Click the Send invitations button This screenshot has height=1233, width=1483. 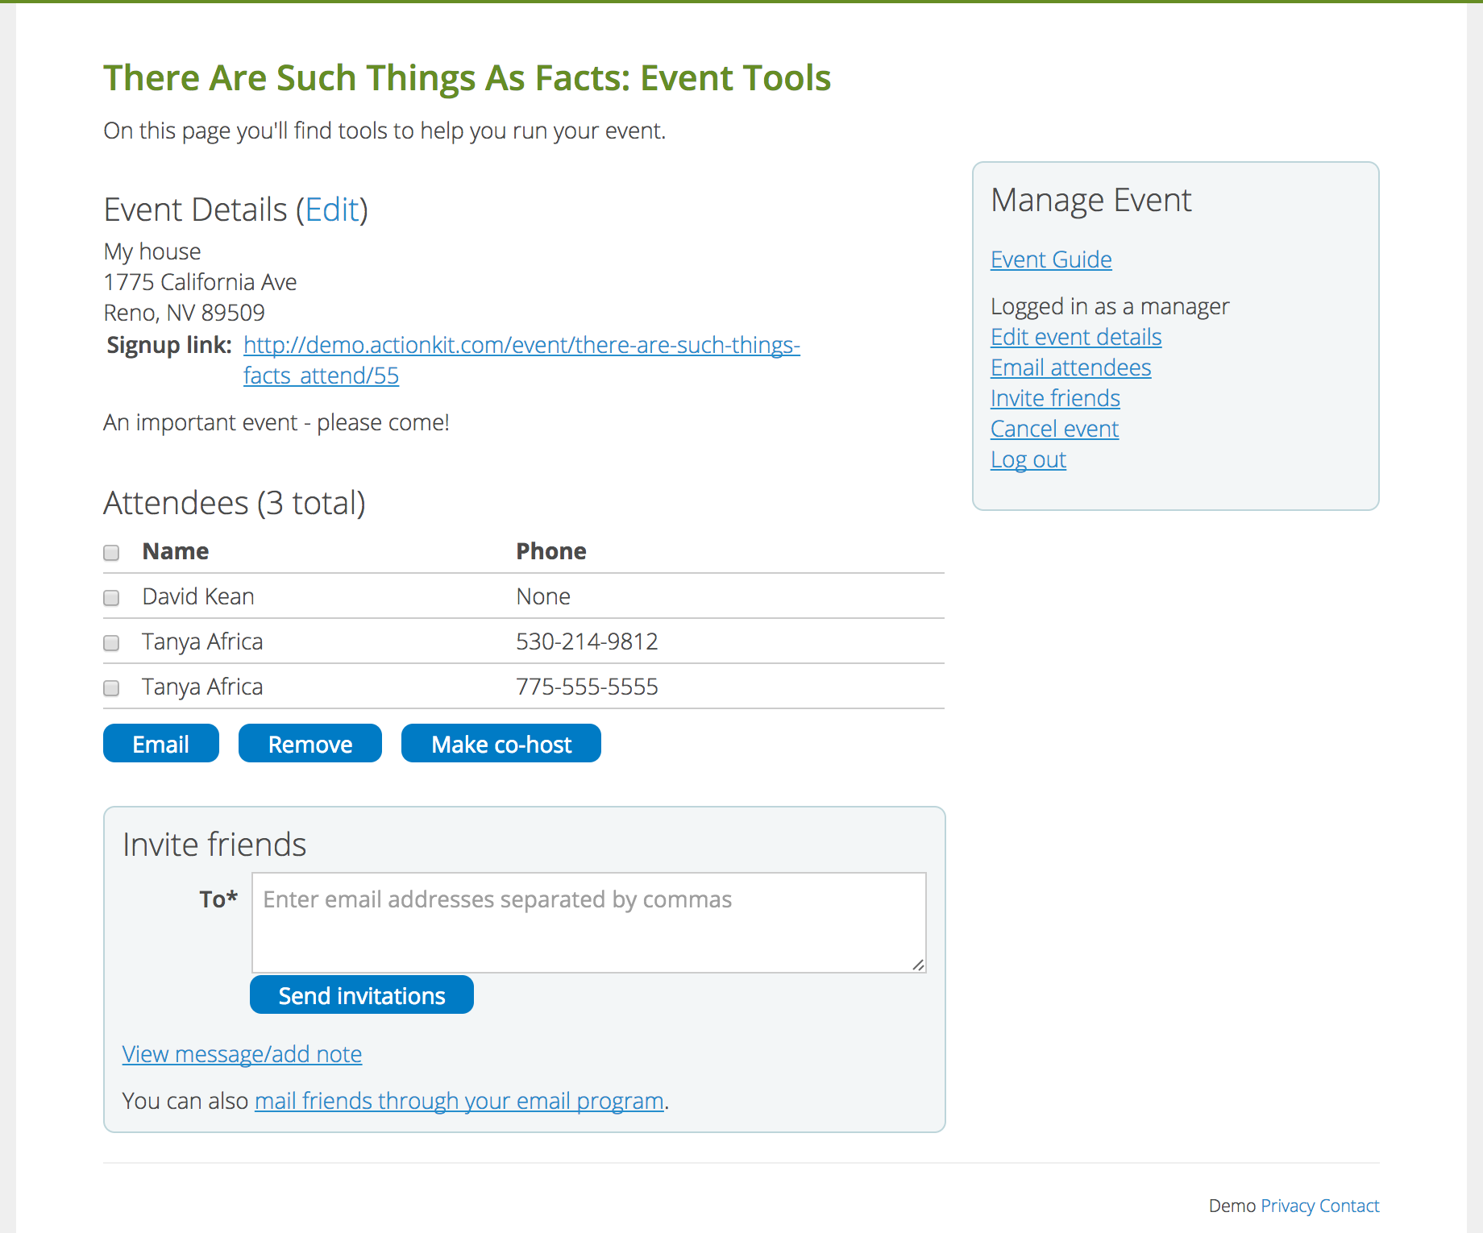[362, 994]
